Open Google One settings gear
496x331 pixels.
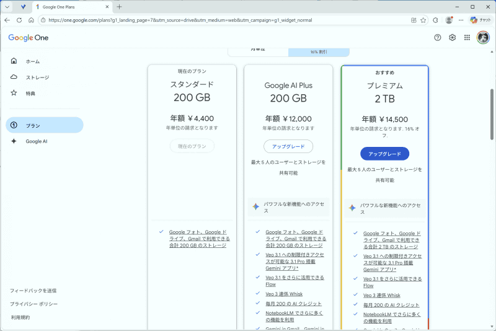point(453,38)
